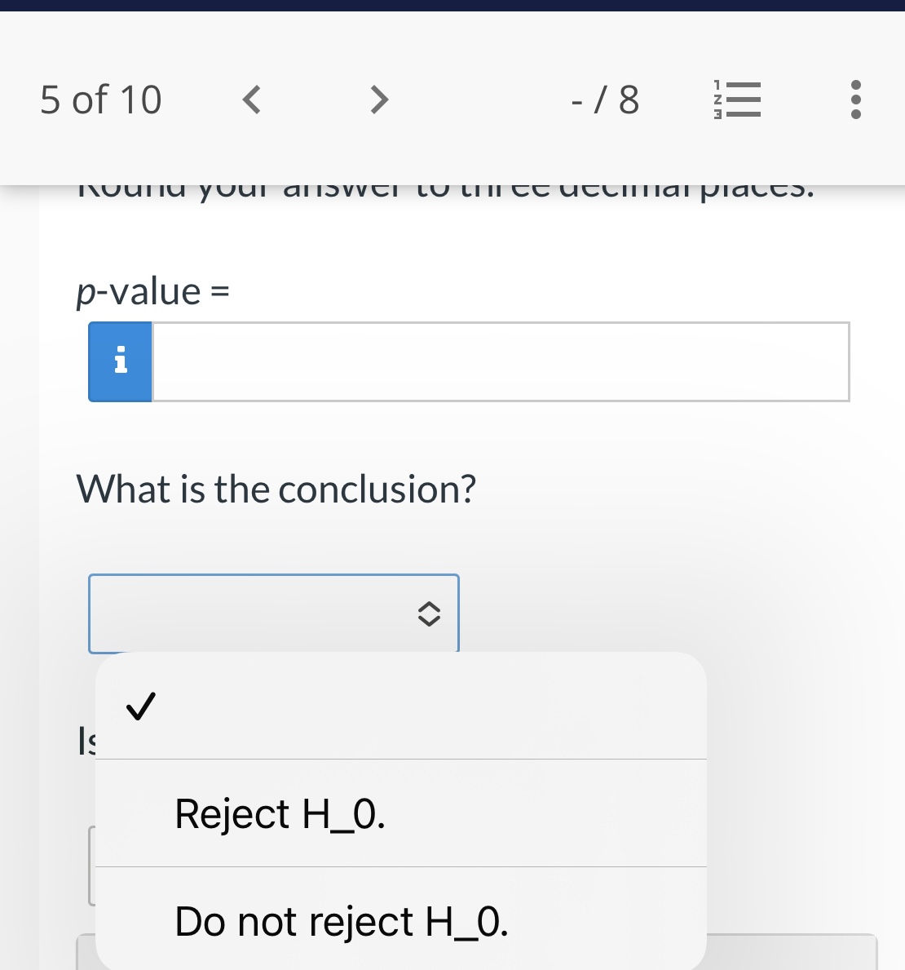Click the score display showing - / 8

point(603,100)
